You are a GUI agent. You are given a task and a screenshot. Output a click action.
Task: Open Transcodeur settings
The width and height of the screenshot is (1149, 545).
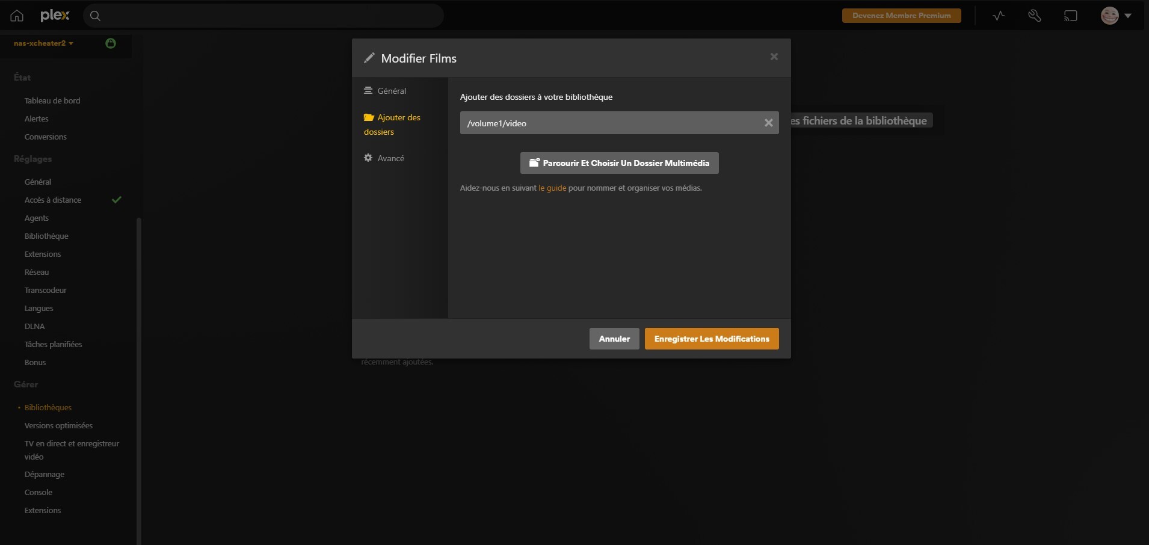pyautogui.click(x=46, y=290)
